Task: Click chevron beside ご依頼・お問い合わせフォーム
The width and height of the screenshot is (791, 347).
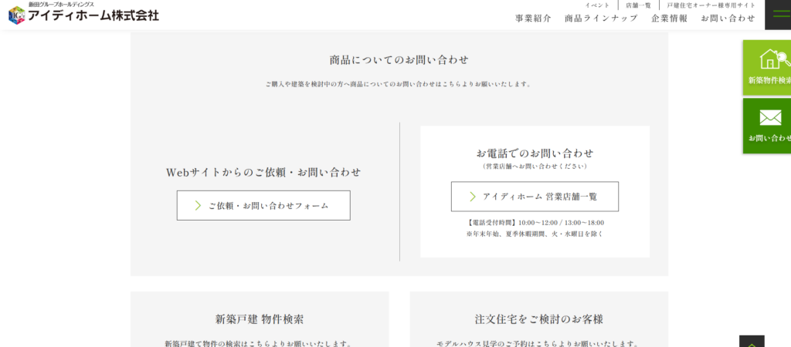Action: click(x=198, y=206)
